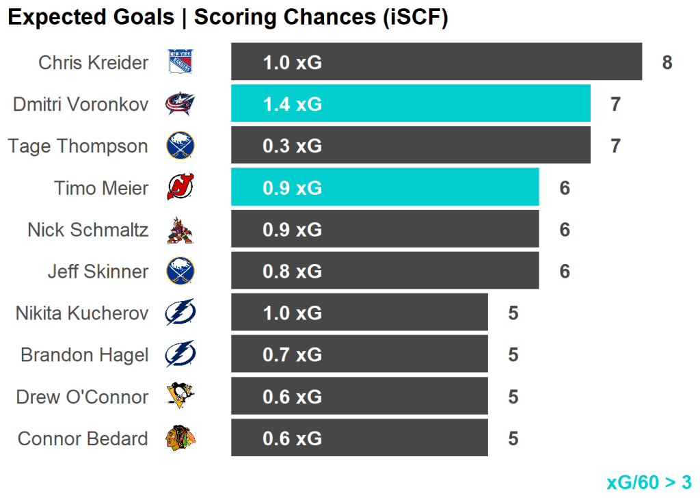Click Lightning logo beside Nikita Kucherov
The image size is (700, 500).
point(180,313)
